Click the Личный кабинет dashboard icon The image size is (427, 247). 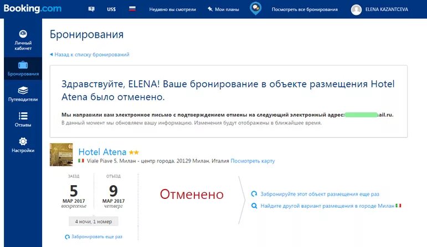[23, 34]
